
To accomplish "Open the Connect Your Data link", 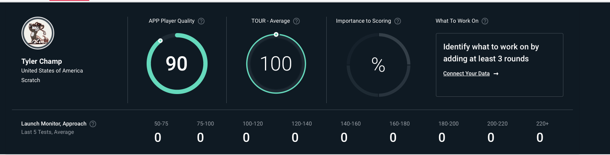I will click(466, 74).
